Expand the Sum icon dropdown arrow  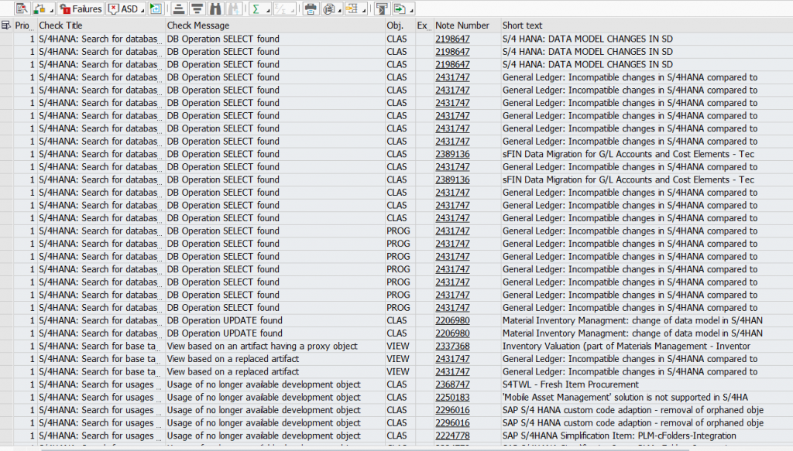coord(266,11)
